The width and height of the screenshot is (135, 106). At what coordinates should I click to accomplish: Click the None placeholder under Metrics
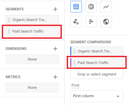tap(32, 88)
